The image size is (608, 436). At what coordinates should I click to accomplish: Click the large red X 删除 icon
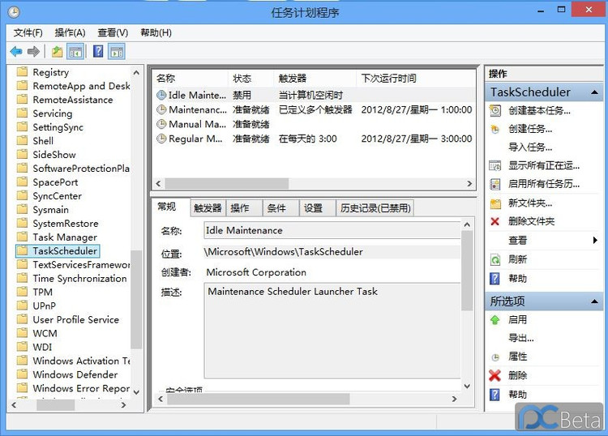(495, 375)
